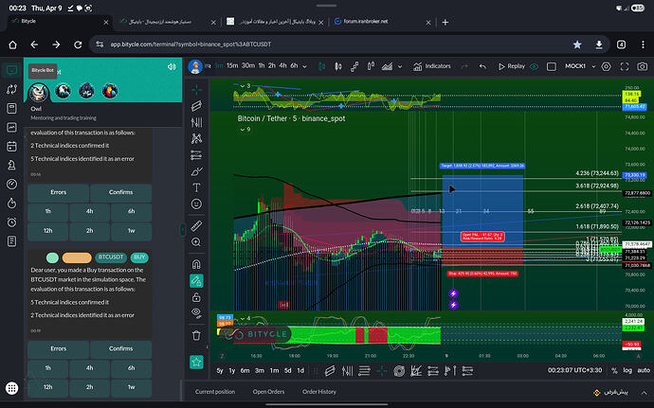
Task: Undo last chart action
Action: [x=482, y=66]
